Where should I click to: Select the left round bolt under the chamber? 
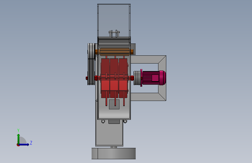pos(103,122)
